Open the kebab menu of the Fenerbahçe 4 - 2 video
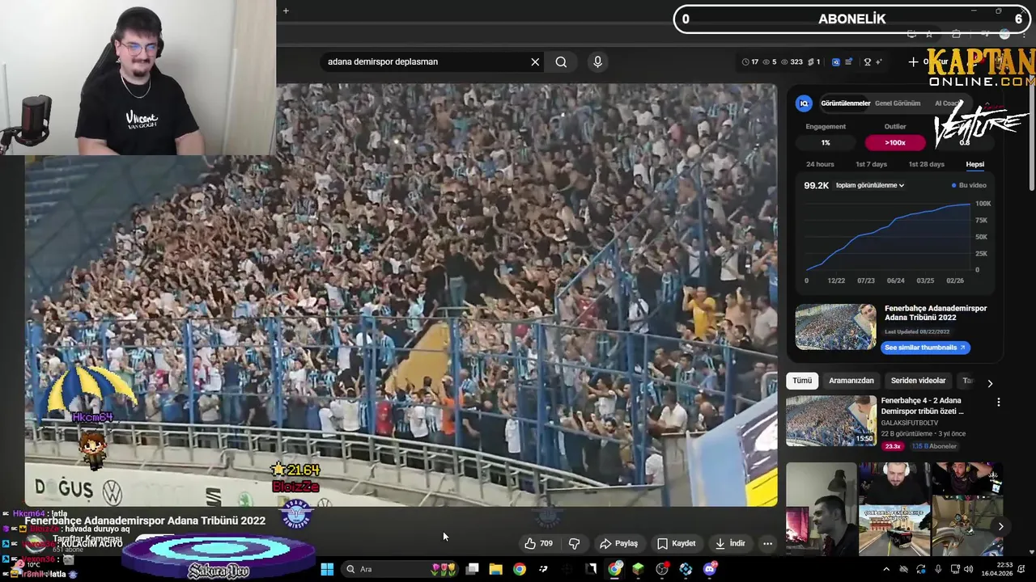The height and width of the screenshot is (582, 1036). [x=998, y=402]
